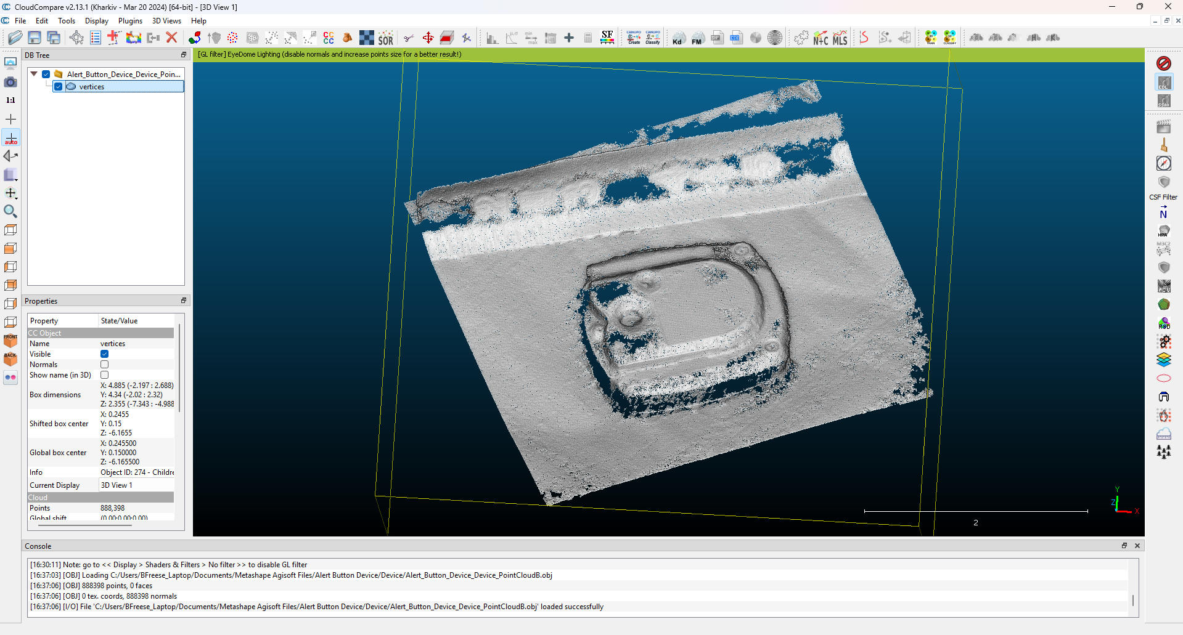
Task: Click the red X delete icon
Action: point(172,38)
